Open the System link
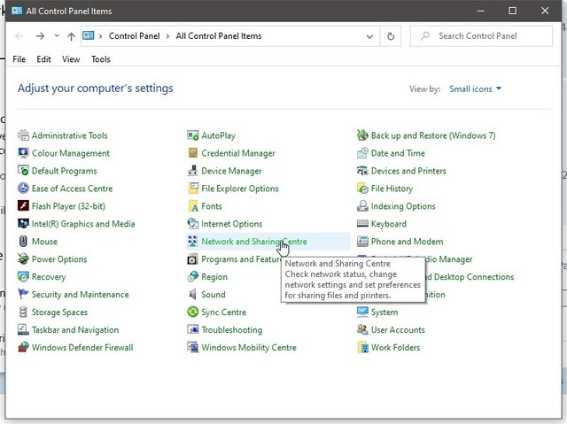The width and height of the screenshot is (567, 424). pyautogui.click(x=384, y=312)
